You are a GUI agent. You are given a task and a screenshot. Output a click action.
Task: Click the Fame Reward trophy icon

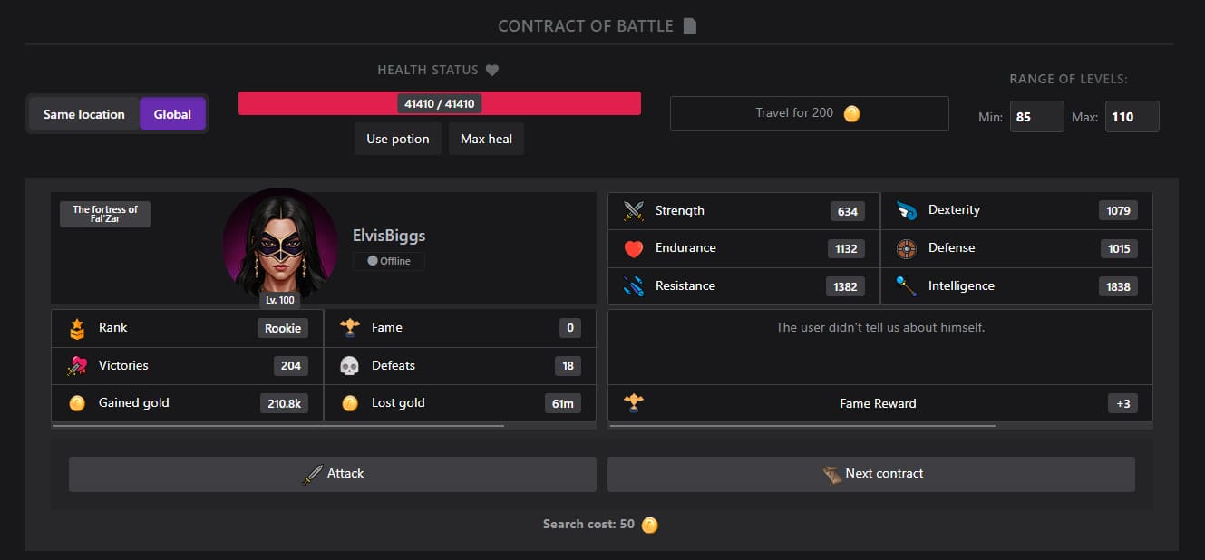click(x=634, y=403)
